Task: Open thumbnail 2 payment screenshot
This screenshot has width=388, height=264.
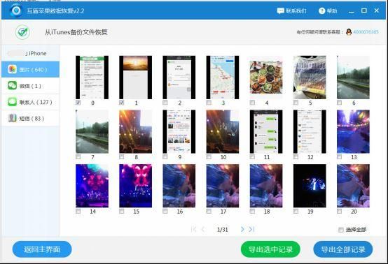Action: click(x=179, y=78)
